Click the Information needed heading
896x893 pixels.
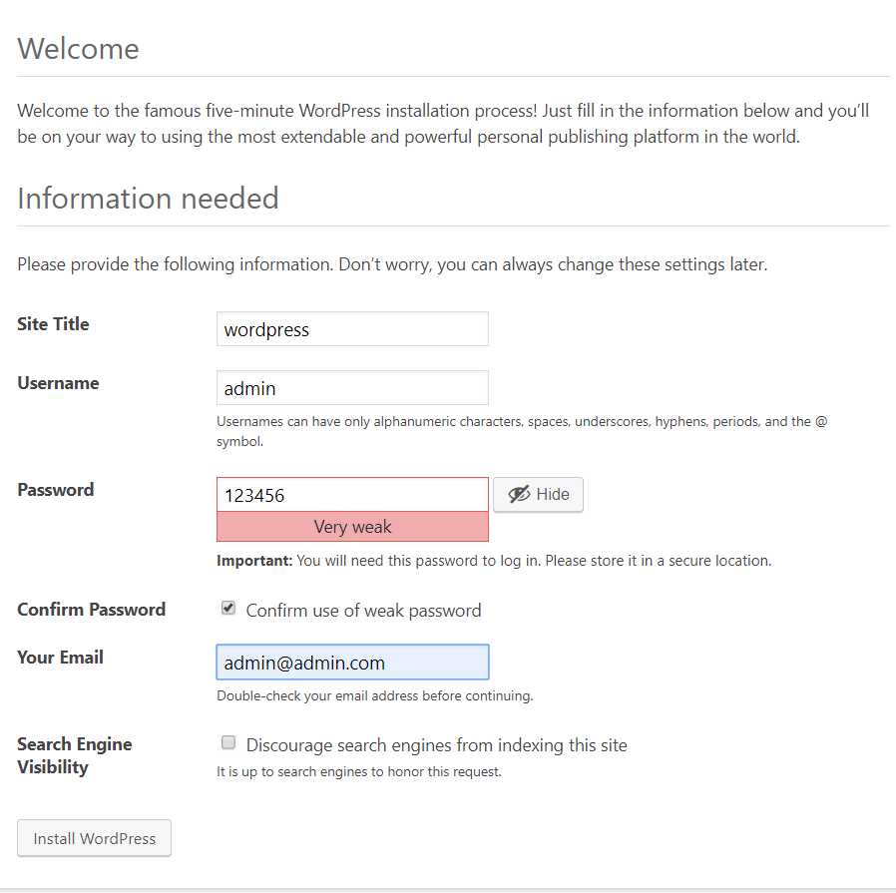148,199
